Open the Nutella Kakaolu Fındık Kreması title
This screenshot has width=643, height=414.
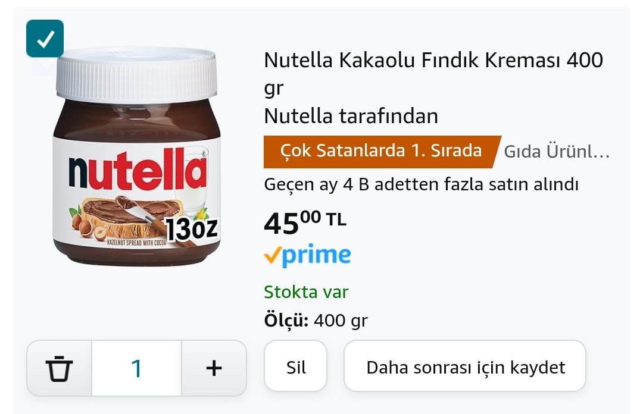click(x=433, y=61)
